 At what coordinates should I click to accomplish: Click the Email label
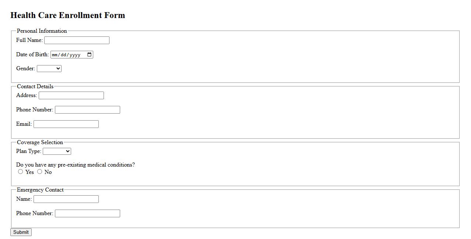(24, 124)
